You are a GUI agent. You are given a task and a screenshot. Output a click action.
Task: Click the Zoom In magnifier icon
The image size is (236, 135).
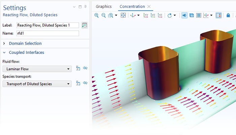(x=96, y=15)
